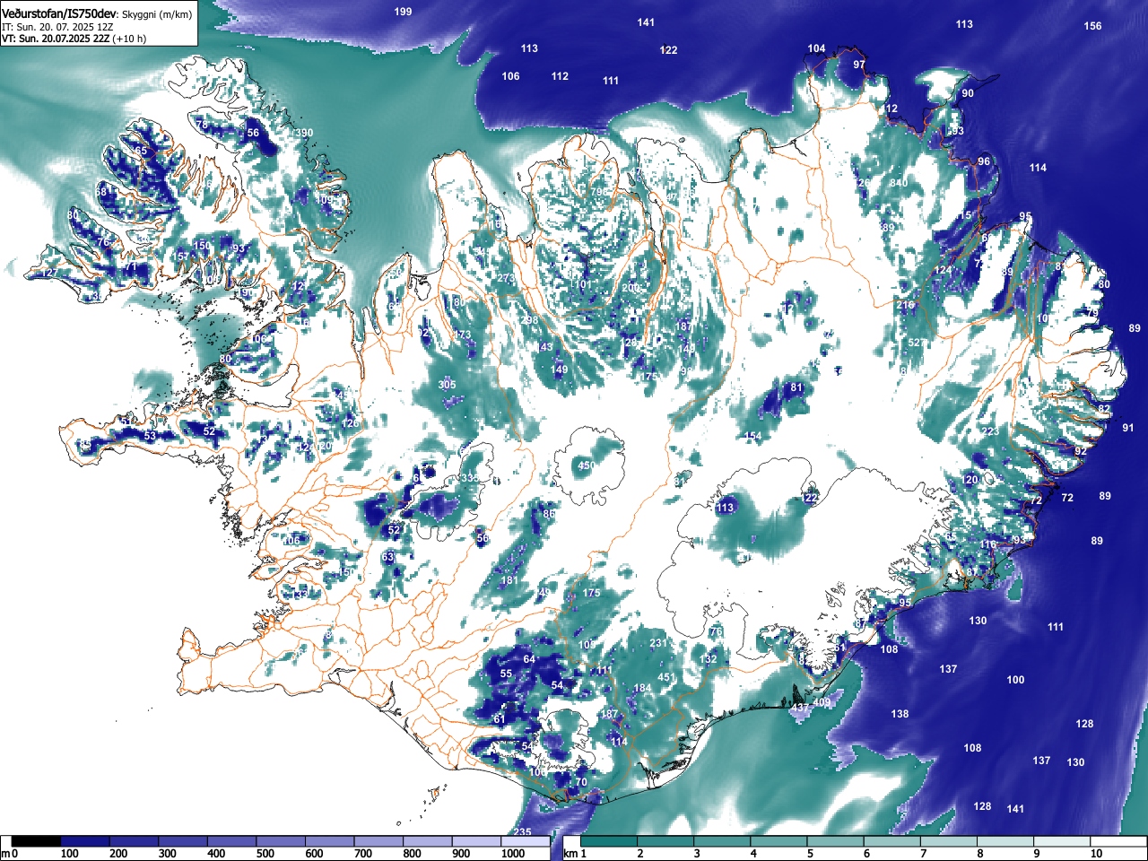Image resolution: width=1148 pixels, height=861 pixels.
Task: Click the visibility value '235' near bottom edge
Action: [x=522, y=833]
